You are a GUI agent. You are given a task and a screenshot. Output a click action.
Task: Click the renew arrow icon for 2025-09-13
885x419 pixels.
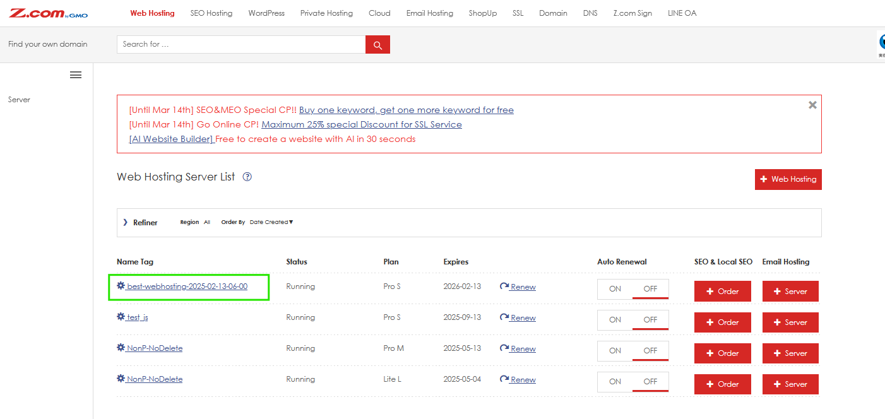point(504,317)
